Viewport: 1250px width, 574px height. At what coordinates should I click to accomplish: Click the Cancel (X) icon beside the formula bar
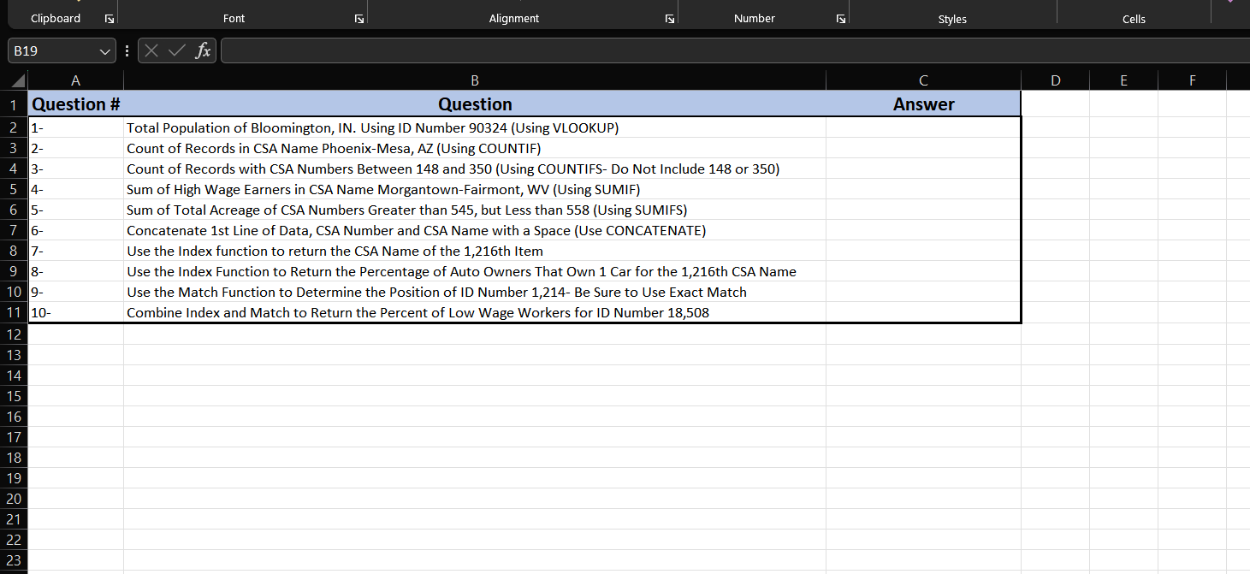pos(151,50)
